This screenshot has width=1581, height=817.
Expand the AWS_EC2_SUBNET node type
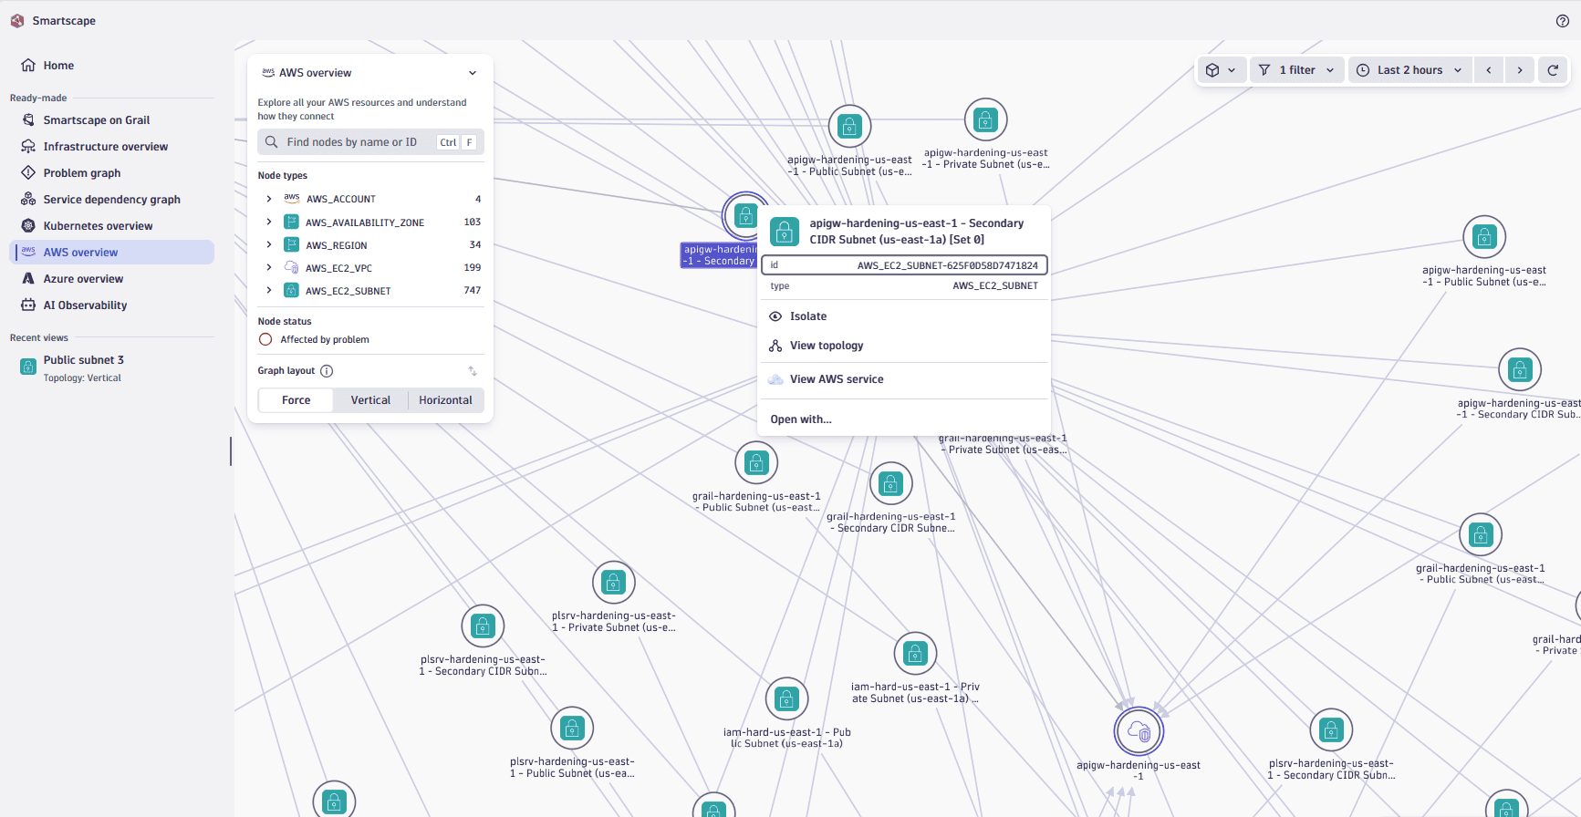coord(269,290)
